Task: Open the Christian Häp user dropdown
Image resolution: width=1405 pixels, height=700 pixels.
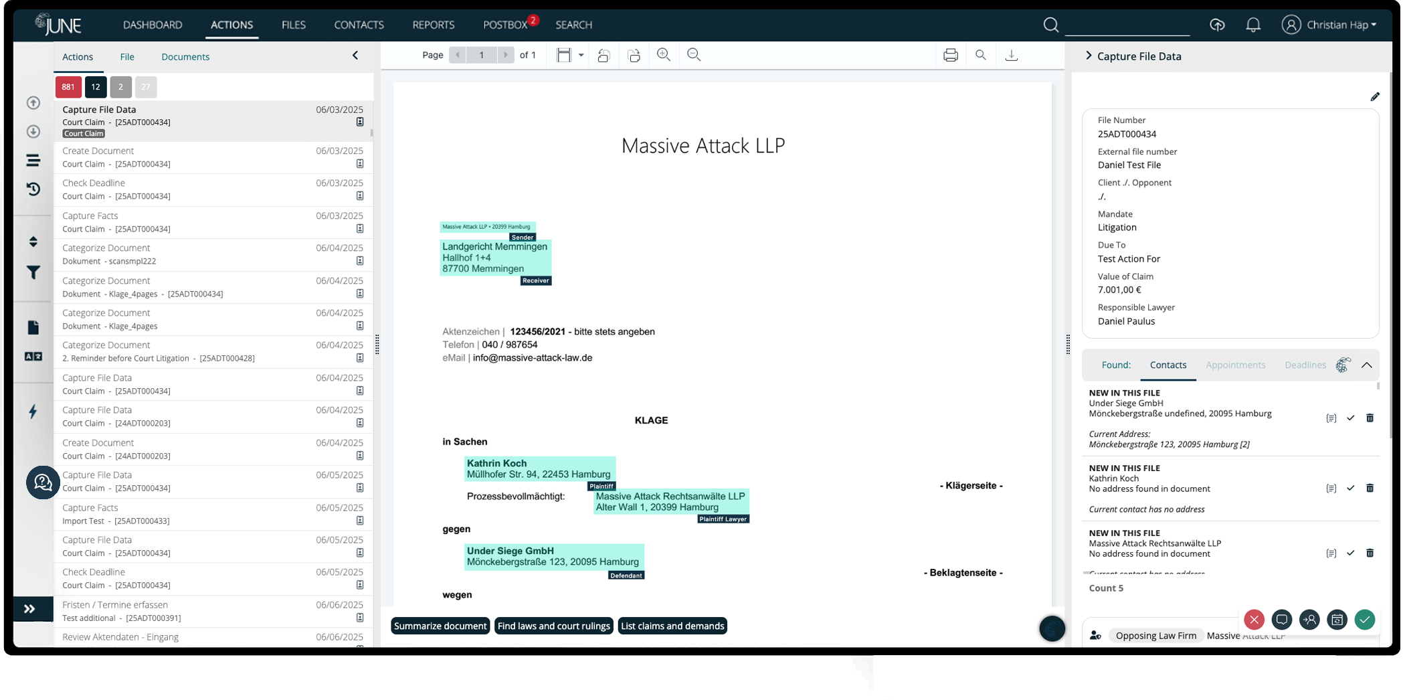Action: point(1329,25)
